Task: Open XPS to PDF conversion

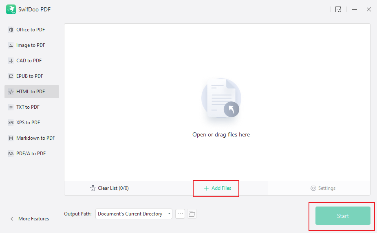Action: [32, 123]
